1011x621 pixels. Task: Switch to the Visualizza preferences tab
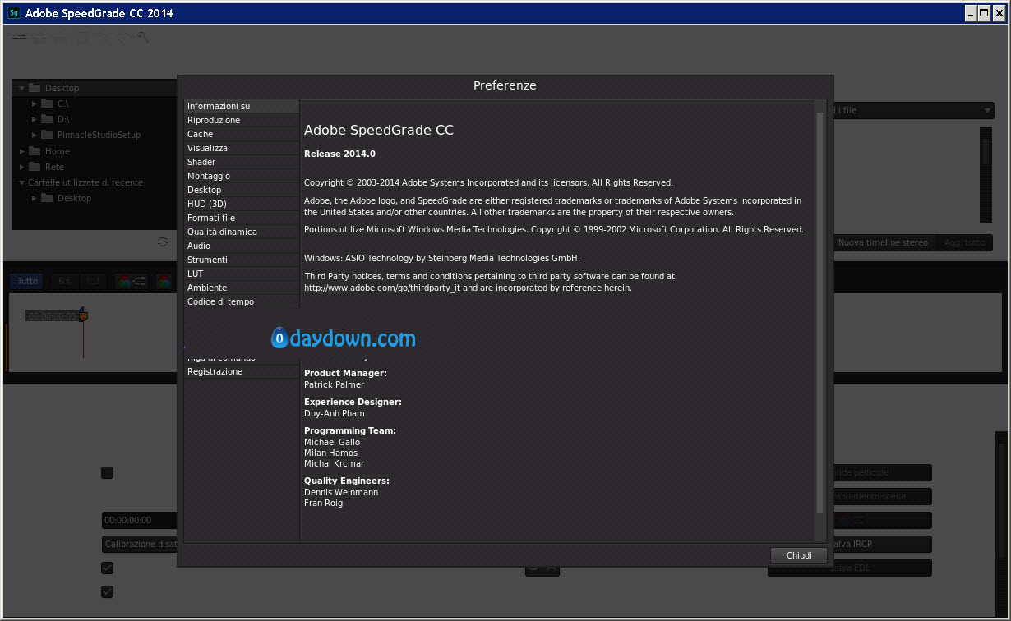pos(242,148)
